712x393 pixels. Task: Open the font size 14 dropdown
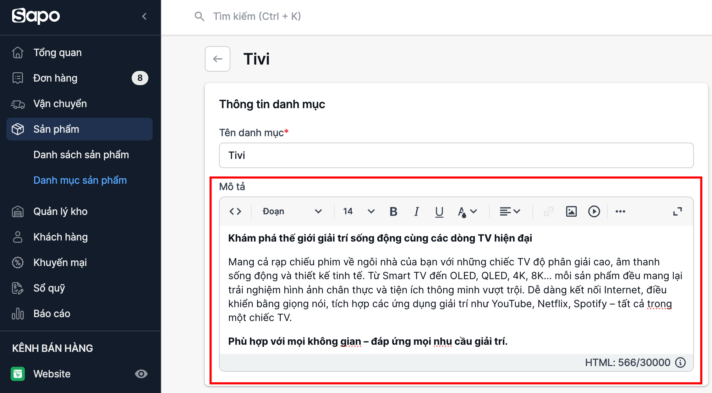358,211
